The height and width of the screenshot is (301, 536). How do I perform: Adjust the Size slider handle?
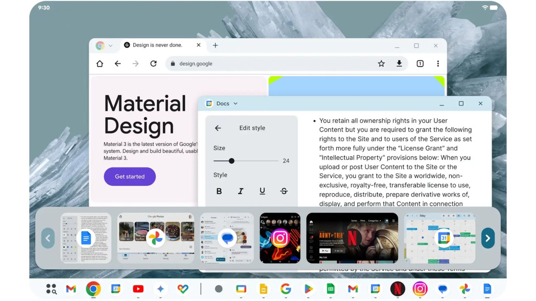(231, 161)
